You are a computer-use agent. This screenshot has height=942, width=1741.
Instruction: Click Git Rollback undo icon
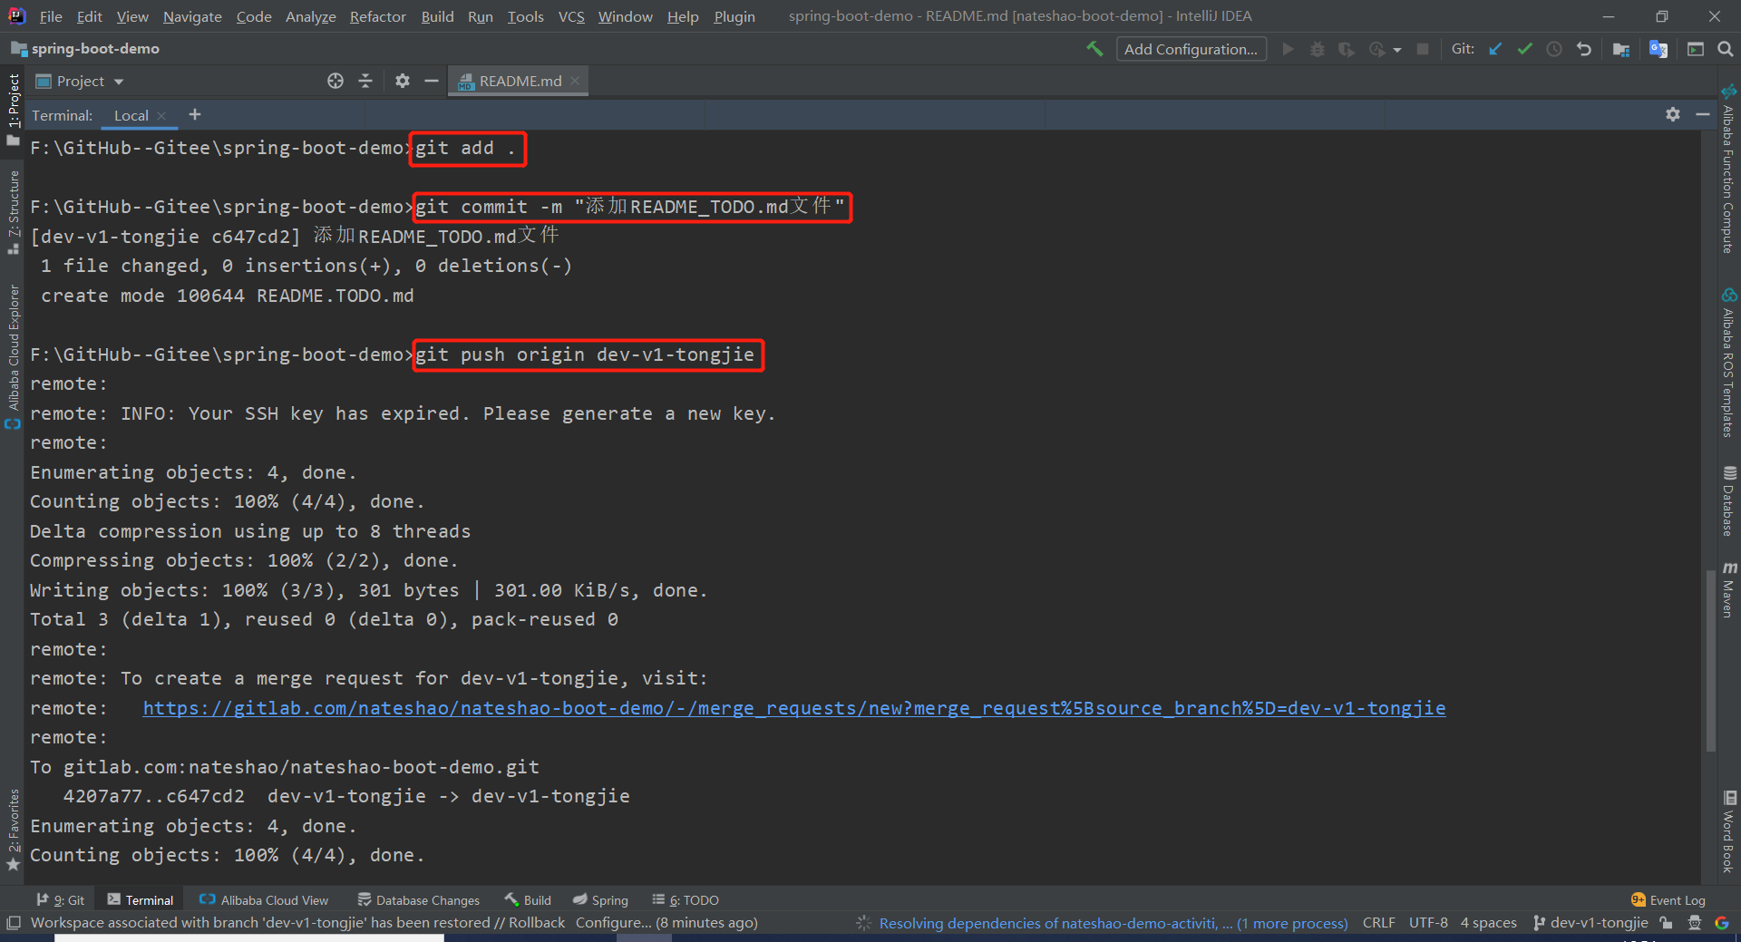click(1584, 49)
